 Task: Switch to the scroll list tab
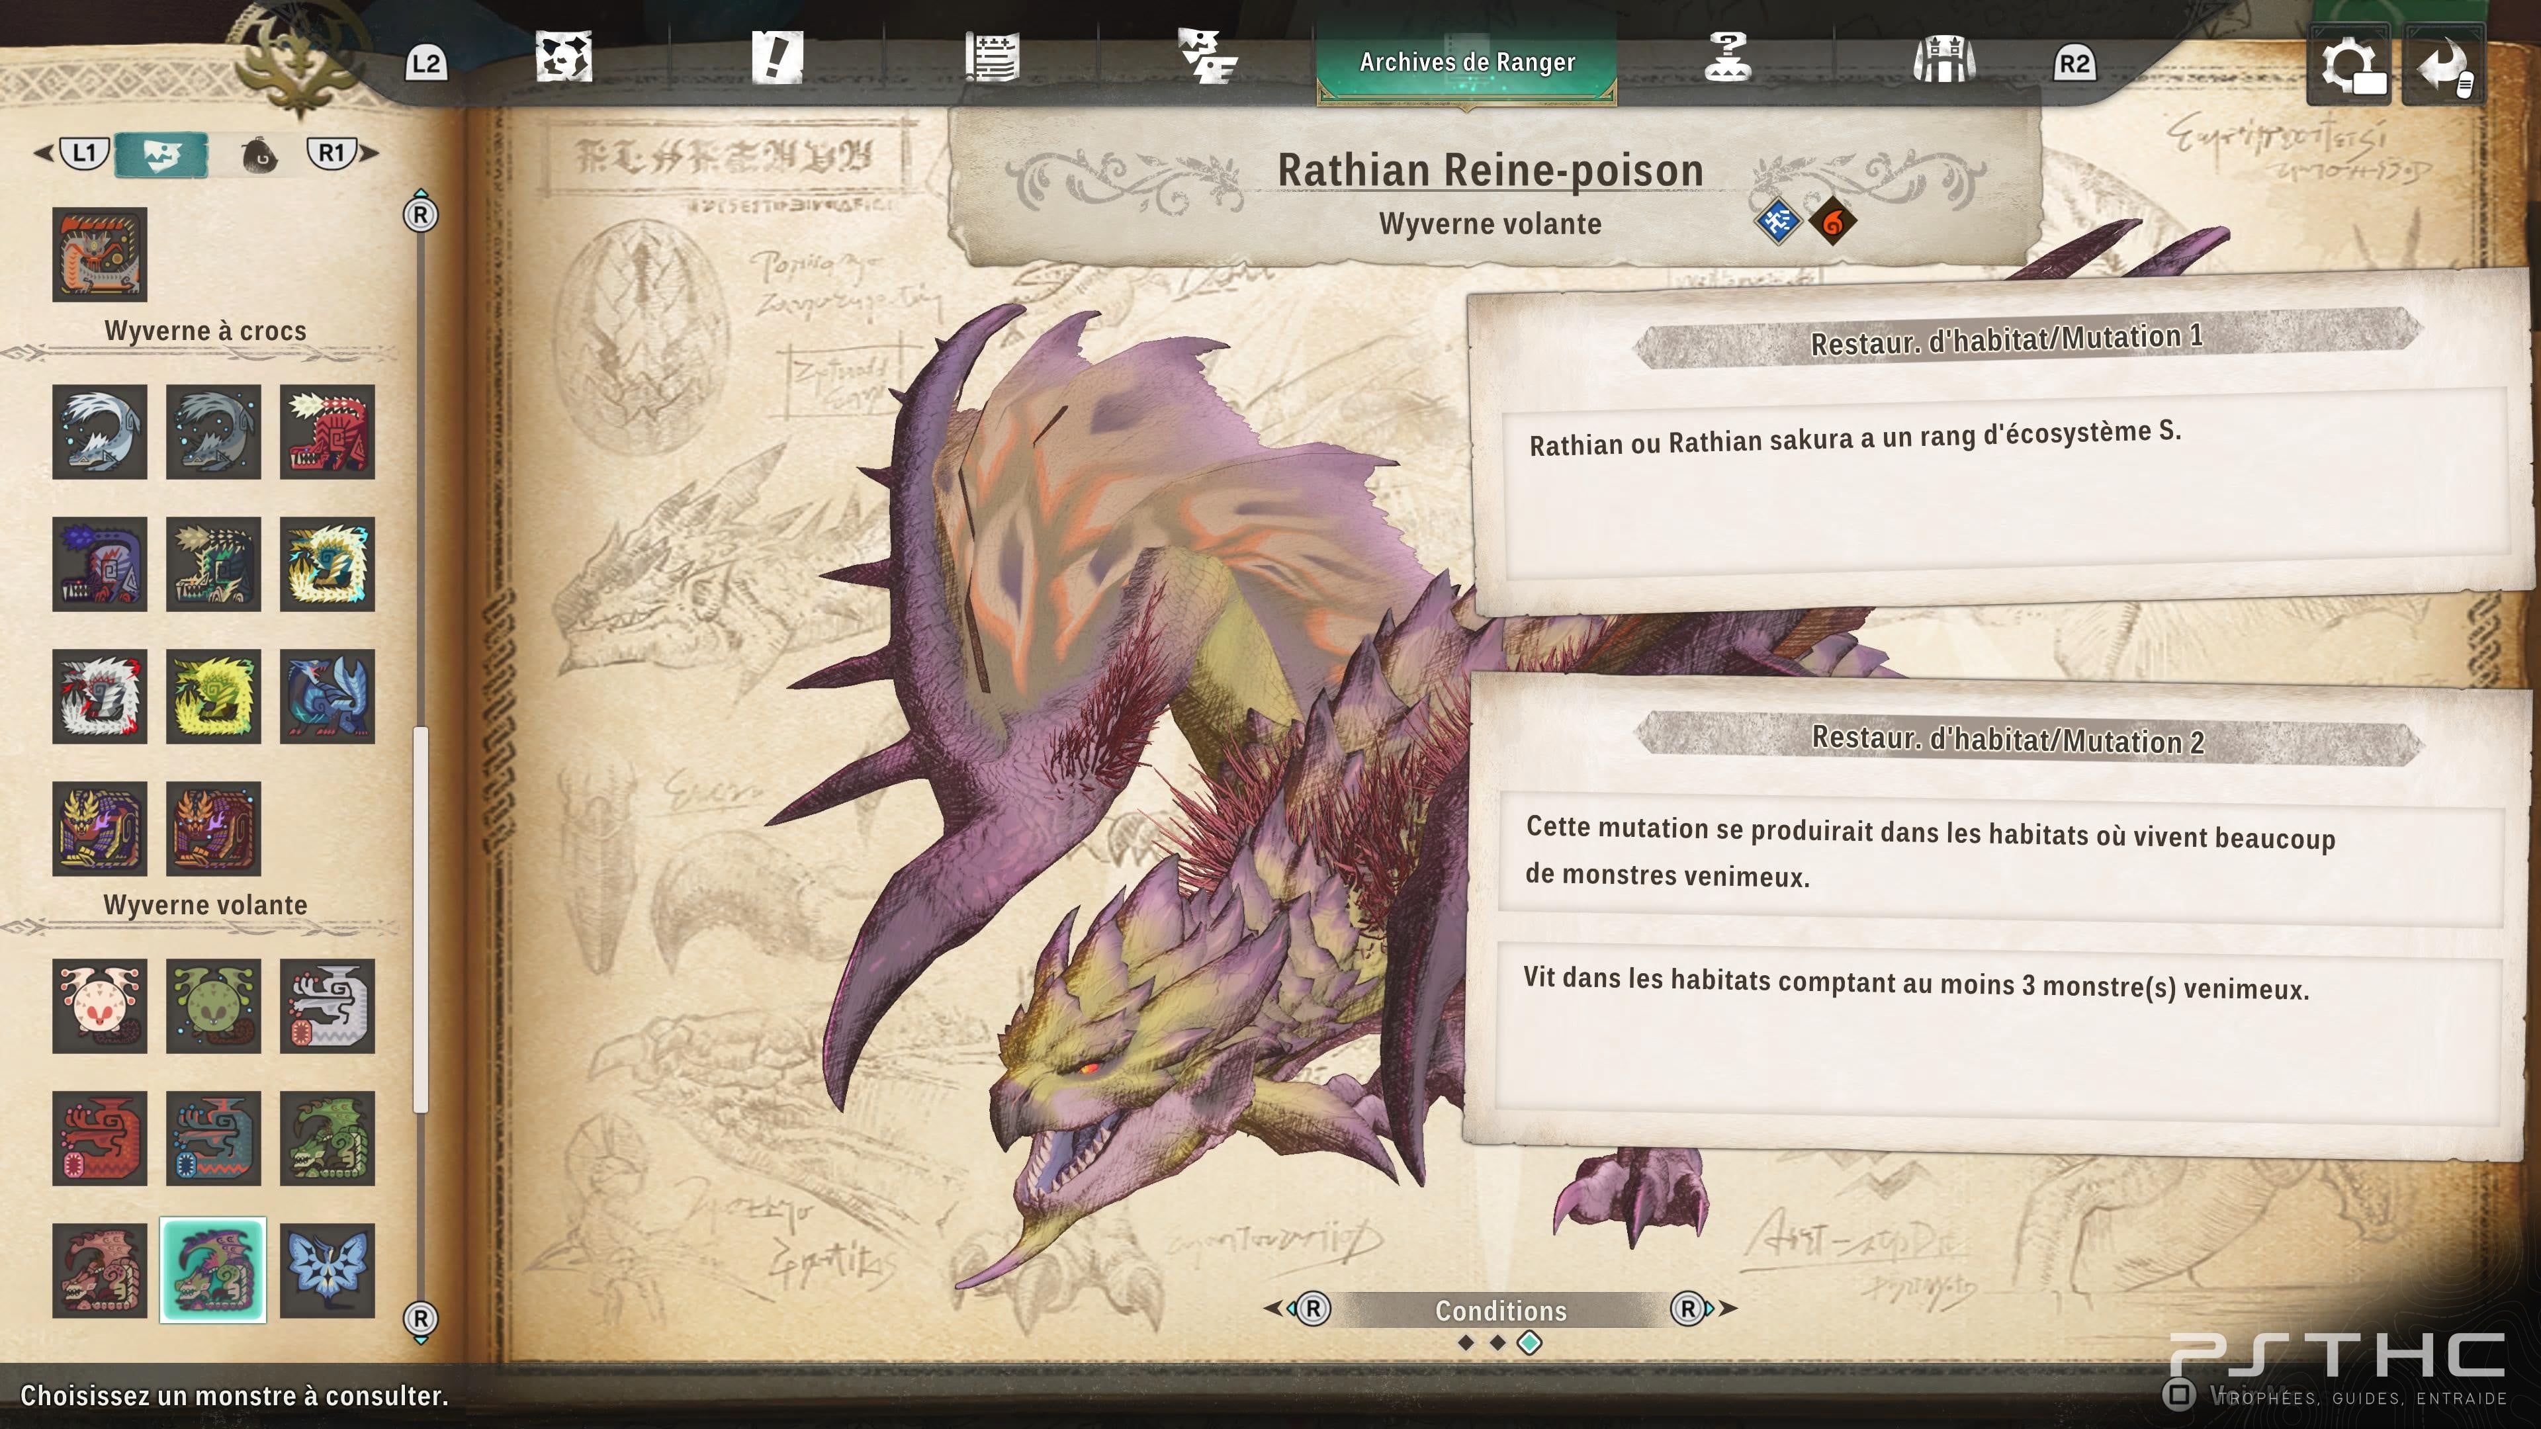pos(991,56)
